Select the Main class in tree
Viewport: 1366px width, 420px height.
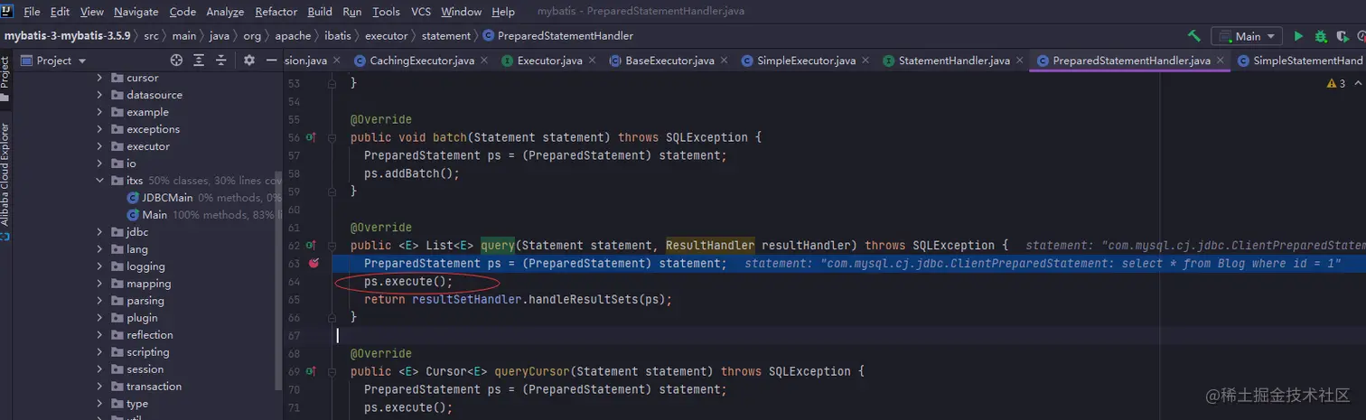(154, 215)
